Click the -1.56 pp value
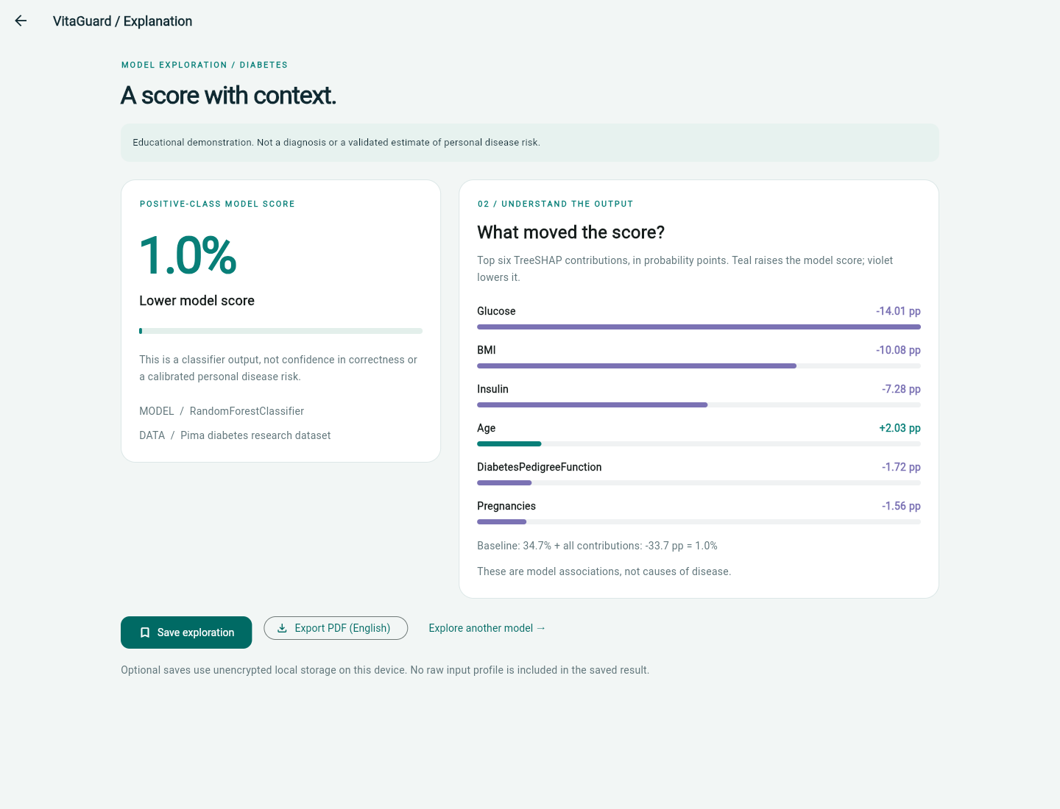1060x809 pixels. (901, 506)
